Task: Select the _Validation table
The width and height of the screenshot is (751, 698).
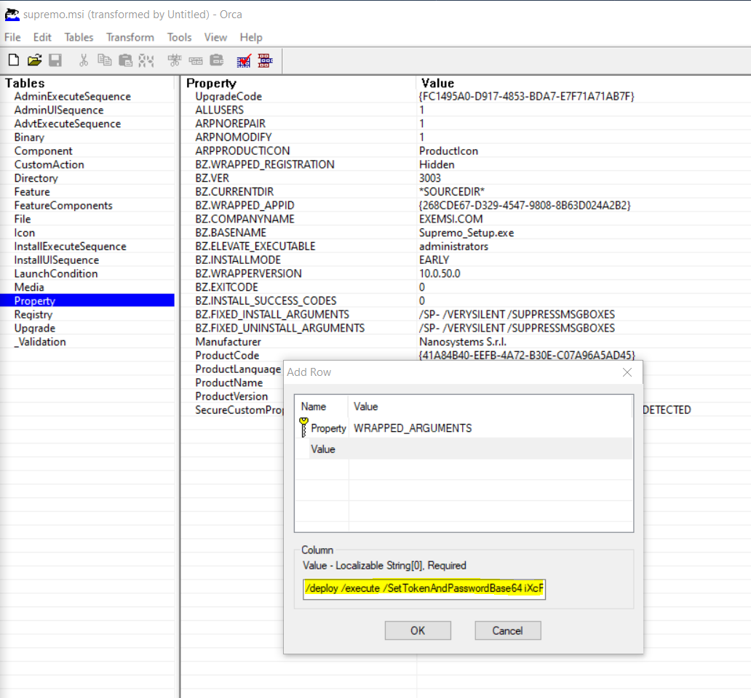Action: pyautogui.click(x=40, y=342)
